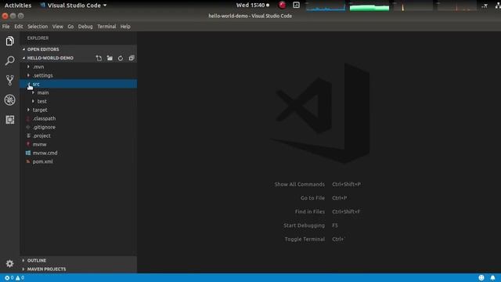
Task: Expand the Open Editors section
Action: point(78,49)
